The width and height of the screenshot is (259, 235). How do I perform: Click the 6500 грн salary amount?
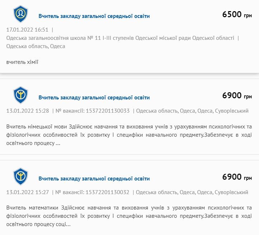click(x=237, y=15)
